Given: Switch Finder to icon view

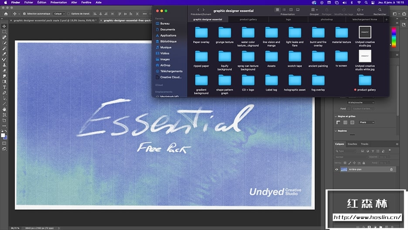Looking at the screenshot, I should (277, 10).
